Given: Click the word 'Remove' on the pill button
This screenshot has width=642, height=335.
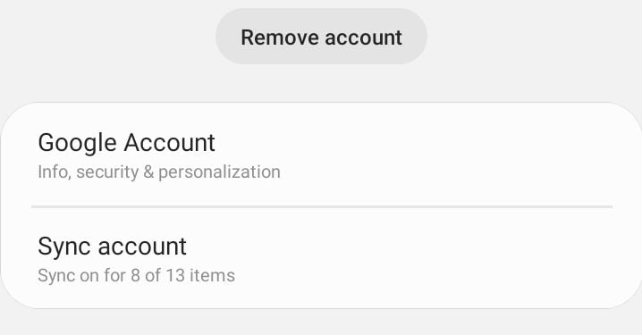Looking at the screenshot, I should 280,38.
